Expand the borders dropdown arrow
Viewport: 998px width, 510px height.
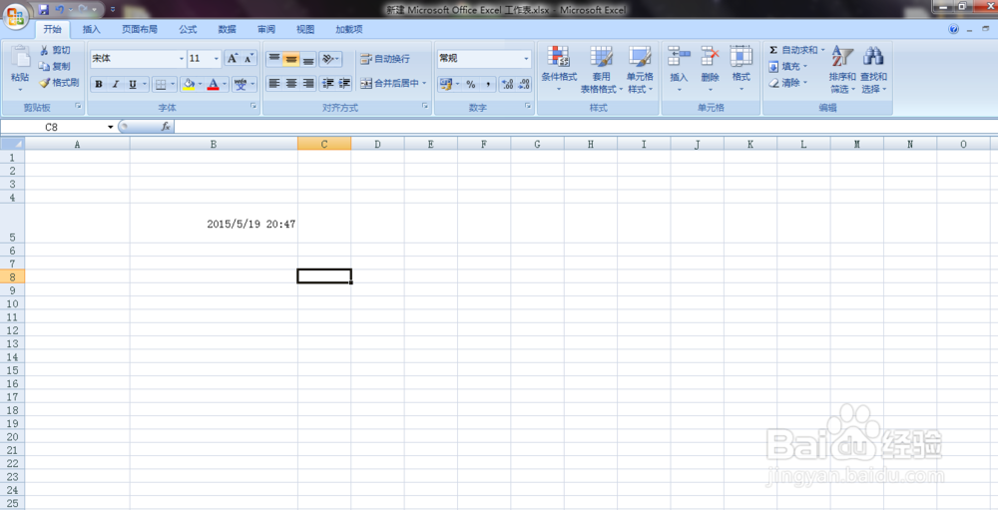click(173, 84)
